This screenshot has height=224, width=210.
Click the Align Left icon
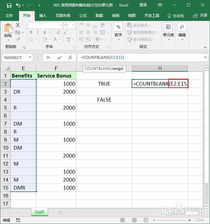tap(81, 32)
